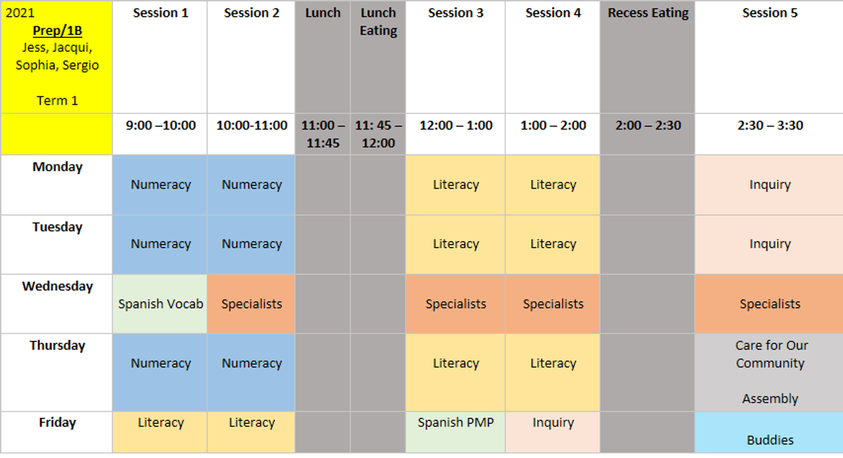Screen dimensions: 843x458
Task: Click the 2:30 – 3:30 time cell
Action: [x=769, y=134]
